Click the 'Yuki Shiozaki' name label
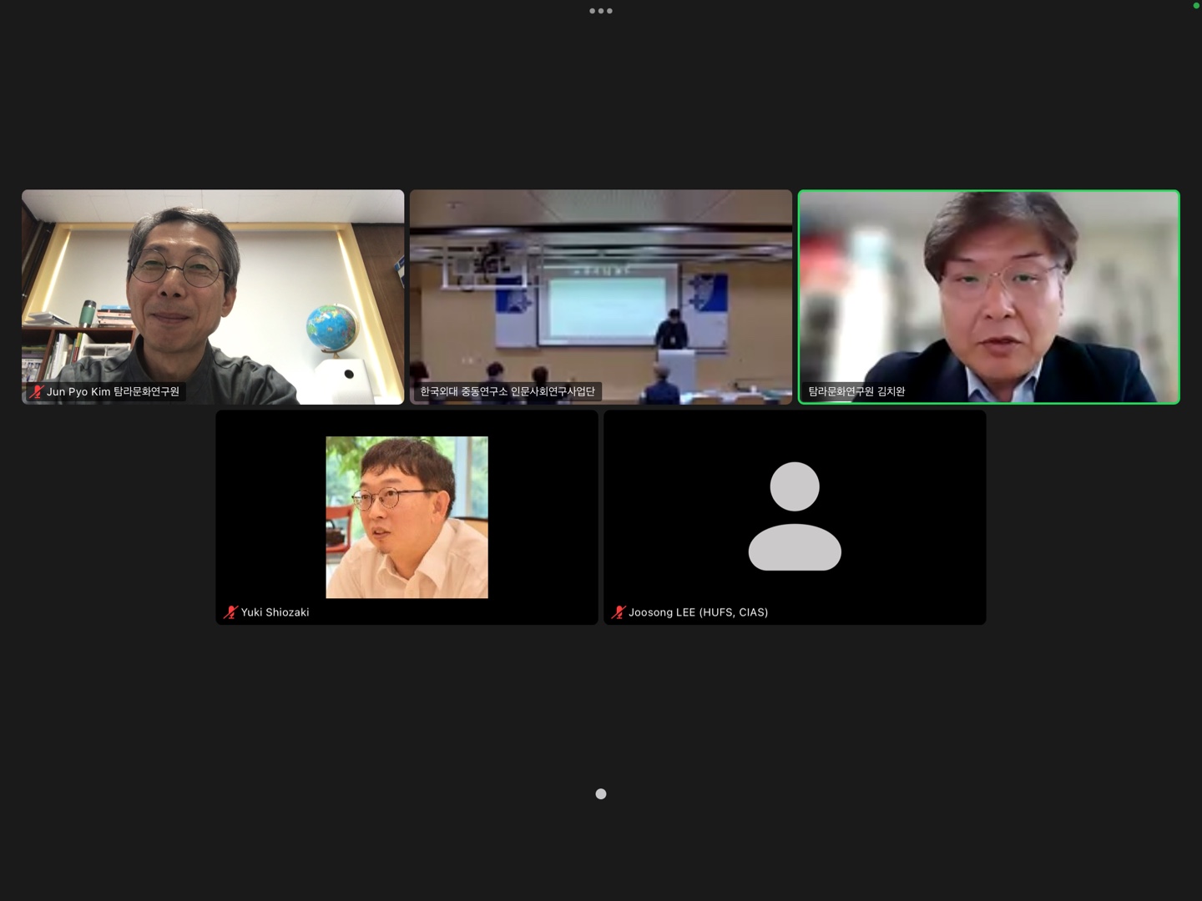The width and height of the screenshot is (1202, 901). point(275,612)
